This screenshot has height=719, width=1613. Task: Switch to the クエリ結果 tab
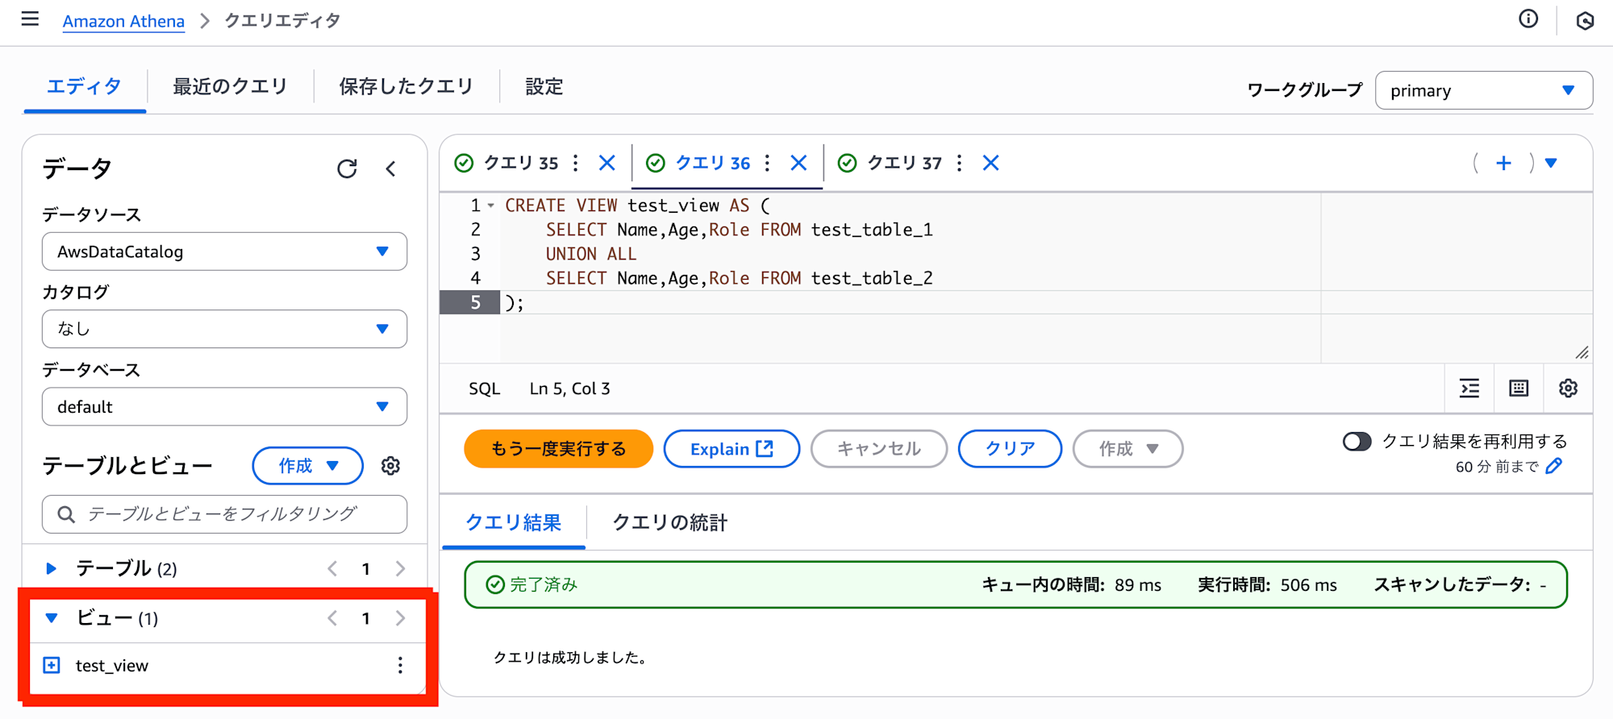(x=513, y=522)
